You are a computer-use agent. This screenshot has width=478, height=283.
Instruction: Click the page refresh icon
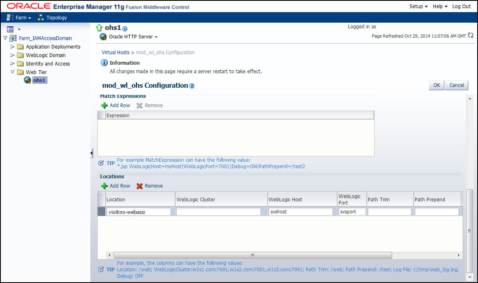pyautogui.click(x=471, y=35)
